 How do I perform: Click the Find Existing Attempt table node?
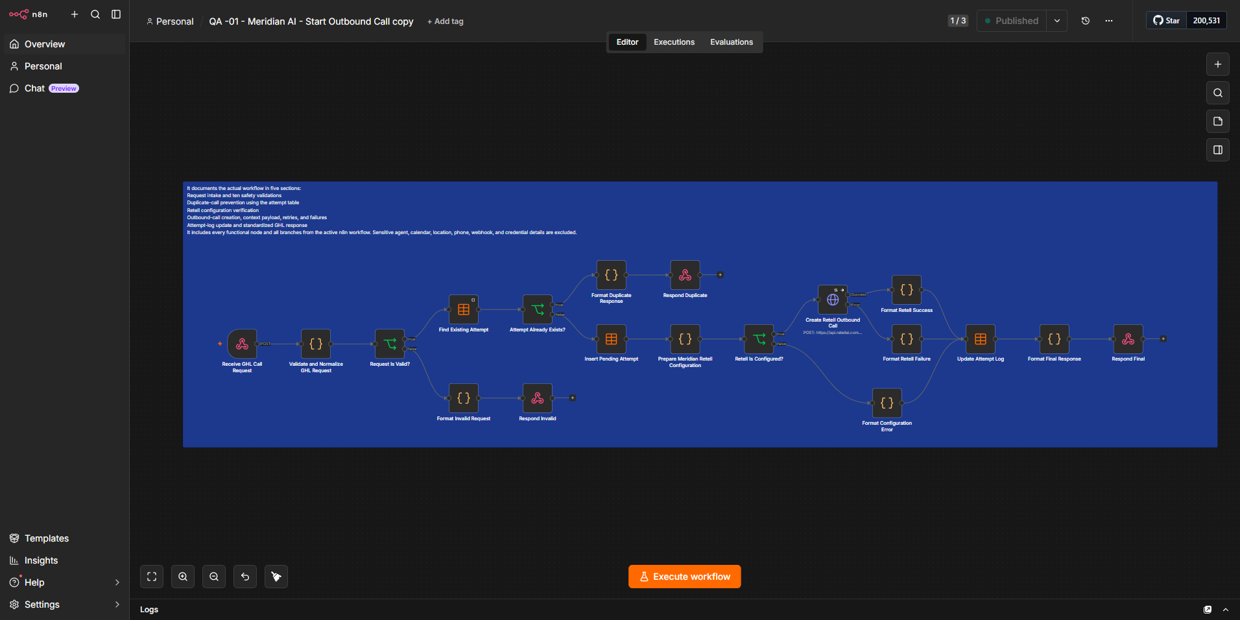coord(464,309)
